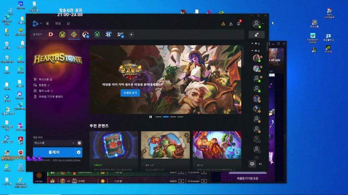348x195 pixels.
Task: Select the first friend avatar in list
Action: click(x=257, y=58)
